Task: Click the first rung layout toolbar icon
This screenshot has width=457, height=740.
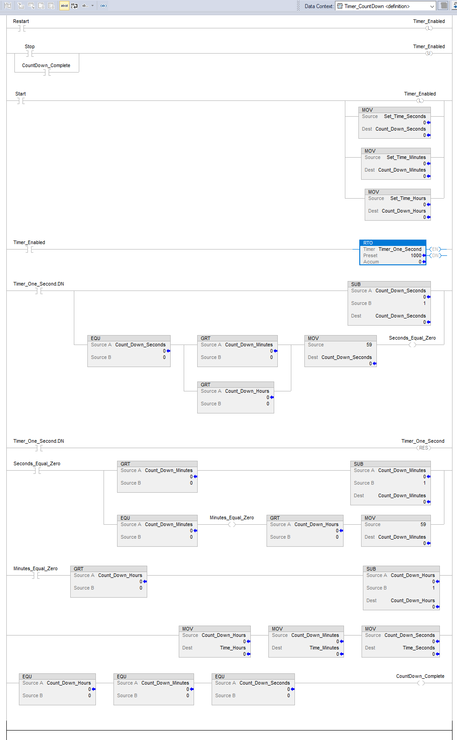Action: click(x=8, y=6)
